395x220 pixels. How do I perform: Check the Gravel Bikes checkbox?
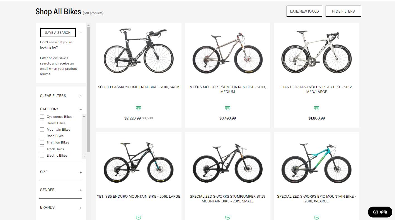tap(42, 123)
